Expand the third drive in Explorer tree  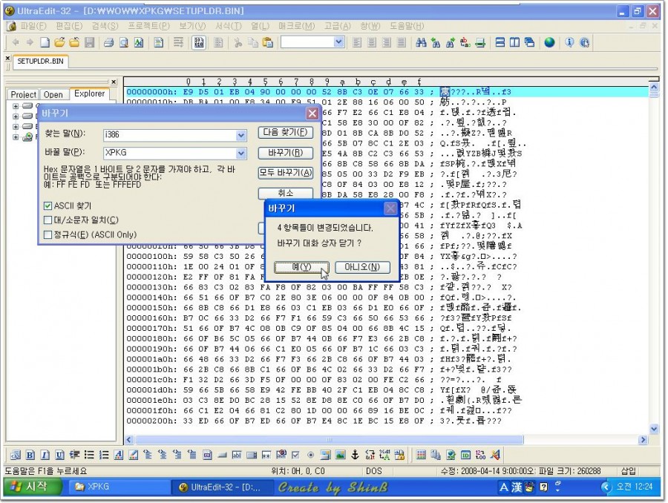coord(16,127)
